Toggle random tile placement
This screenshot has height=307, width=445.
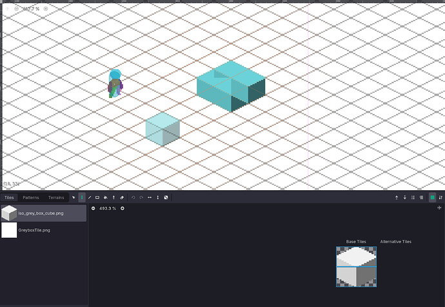(x=166, y=197)
